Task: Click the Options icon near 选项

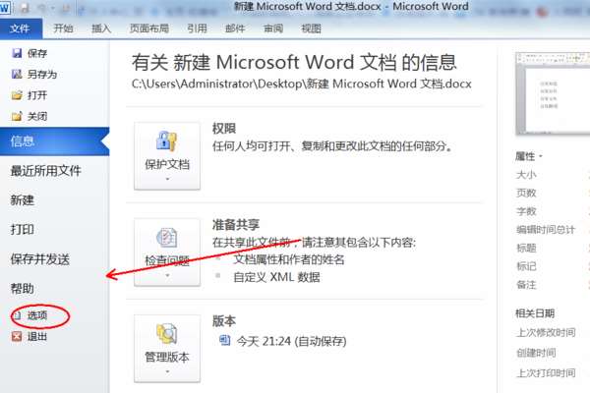Action: point(18,315)
